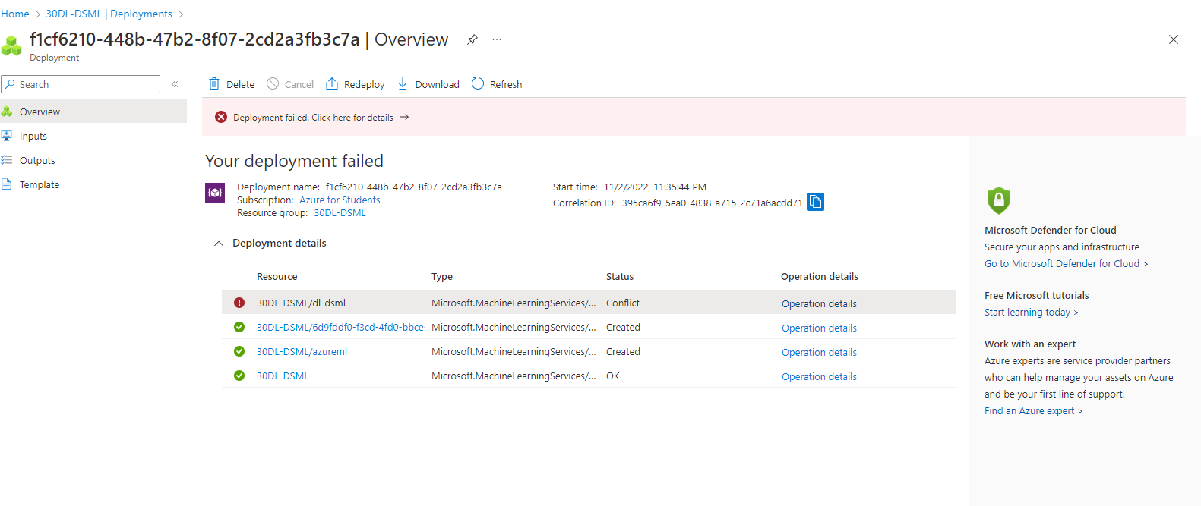Collapse the Deployment details section
Screen dimensions: 1201x506
219,244
